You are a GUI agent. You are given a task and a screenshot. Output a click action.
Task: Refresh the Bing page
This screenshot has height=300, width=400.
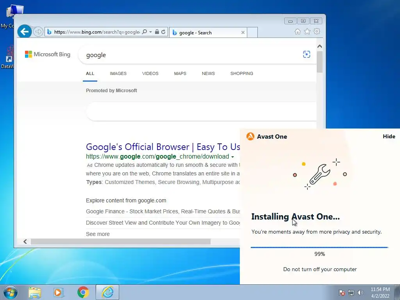point(163,32)
